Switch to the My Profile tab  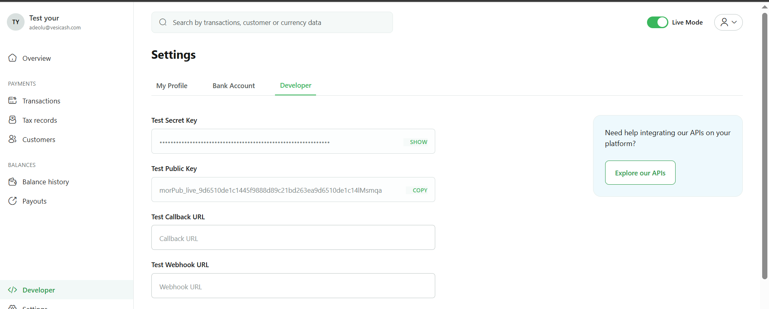click(x=172, y=86)
